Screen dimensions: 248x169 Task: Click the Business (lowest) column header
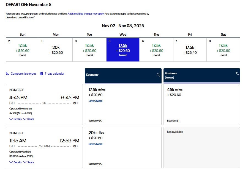point(202,75)
